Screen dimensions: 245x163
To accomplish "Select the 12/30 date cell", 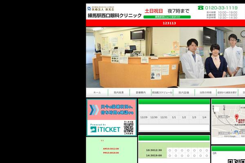I will coord(154,117).
